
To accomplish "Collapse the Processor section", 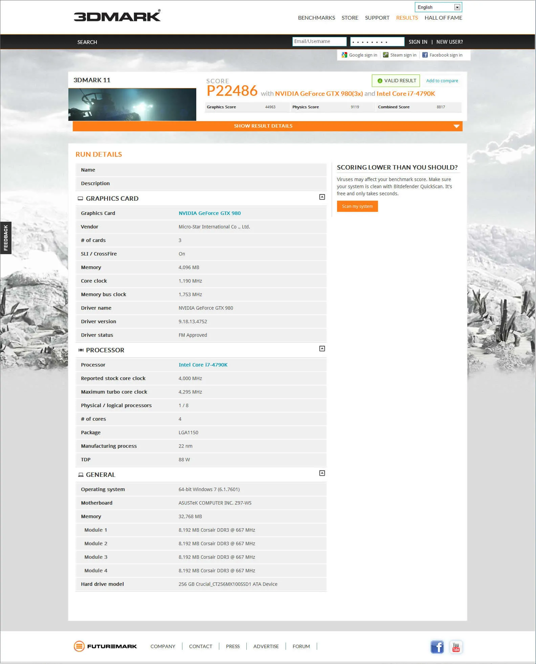I will tap(322, 349).
